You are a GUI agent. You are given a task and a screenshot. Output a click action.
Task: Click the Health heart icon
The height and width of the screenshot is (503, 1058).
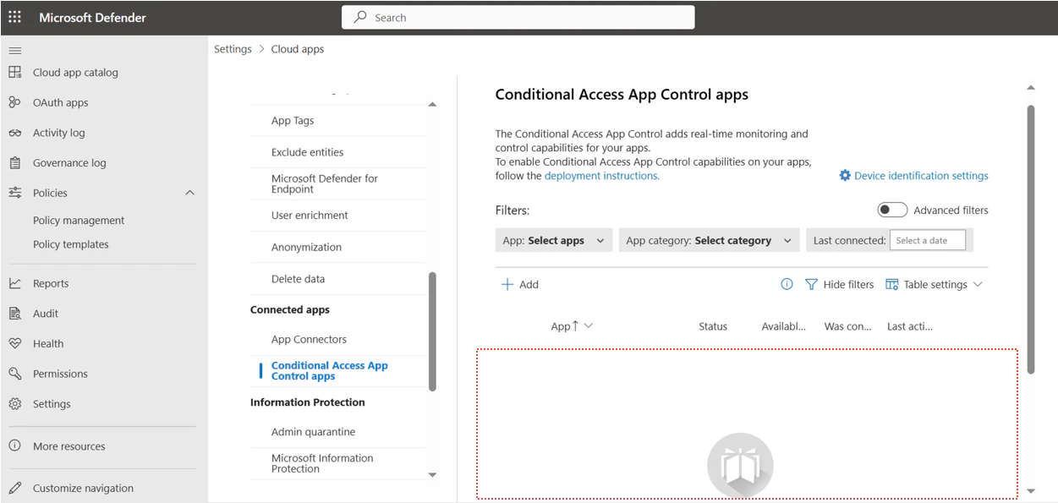[x=15, y=343]
